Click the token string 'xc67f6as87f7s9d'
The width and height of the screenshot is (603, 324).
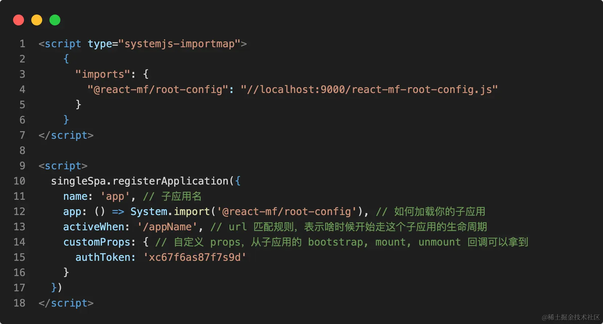coord(195,258)
